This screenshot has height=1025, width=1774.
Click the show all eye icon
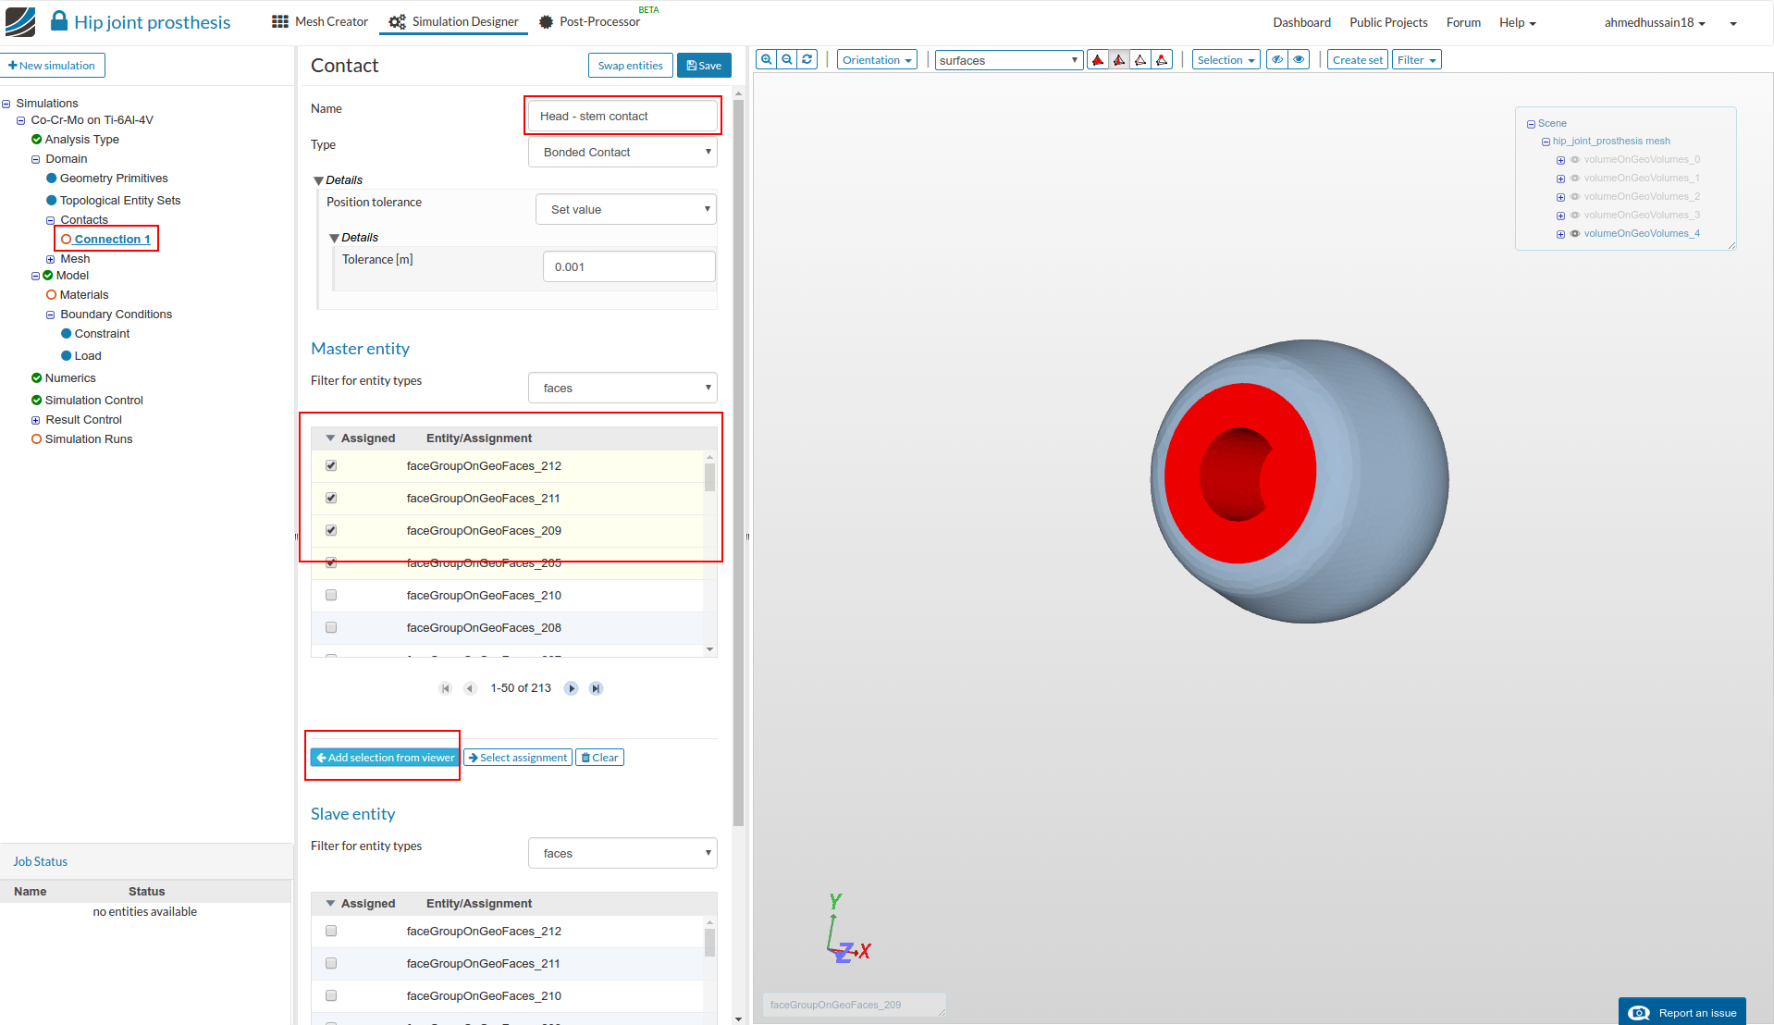point(1299,60)
